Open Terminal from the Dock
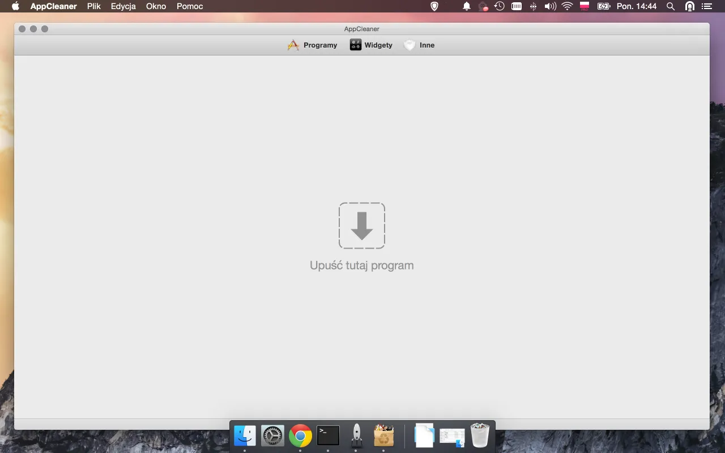The width and height of the screenshot is (725, 453). coord(329,435)
